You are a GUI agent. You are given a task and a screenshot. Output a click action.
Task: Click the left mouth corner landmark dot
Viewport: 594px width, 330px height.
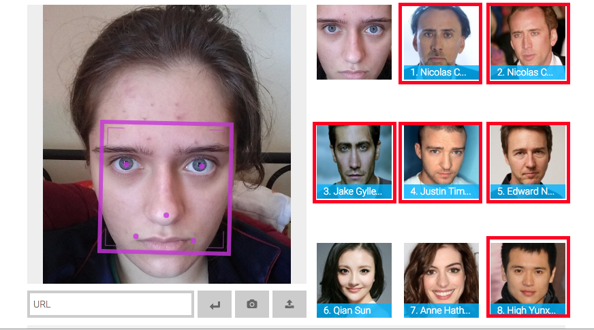[136, 236]
